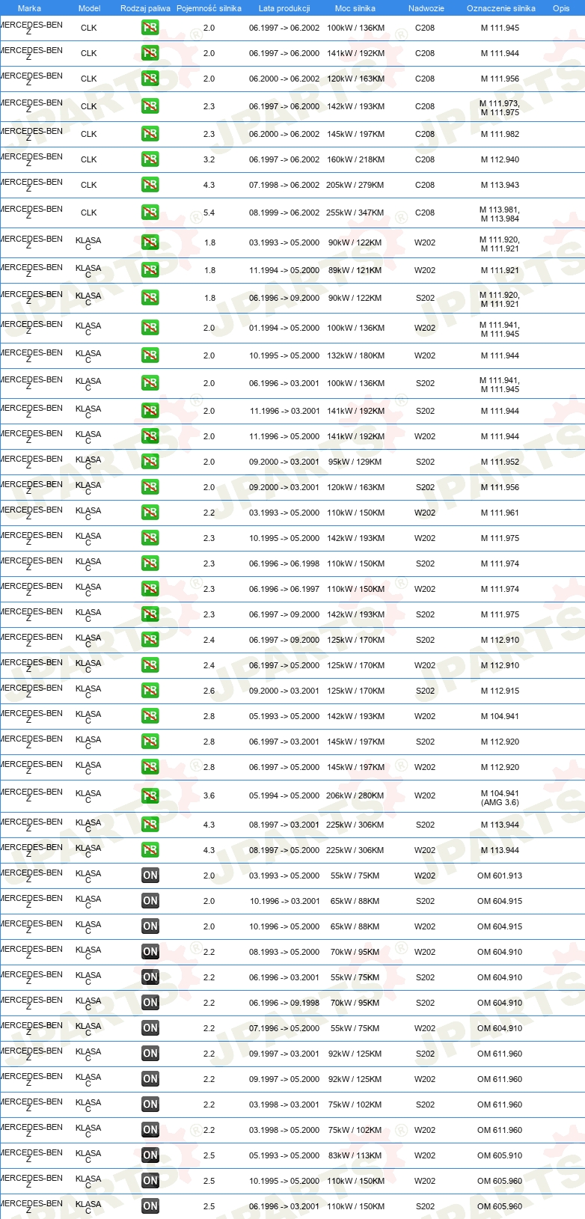Click the Opis column header
Viewport: 585px width, 1219px height.
(x=561, y=8)
